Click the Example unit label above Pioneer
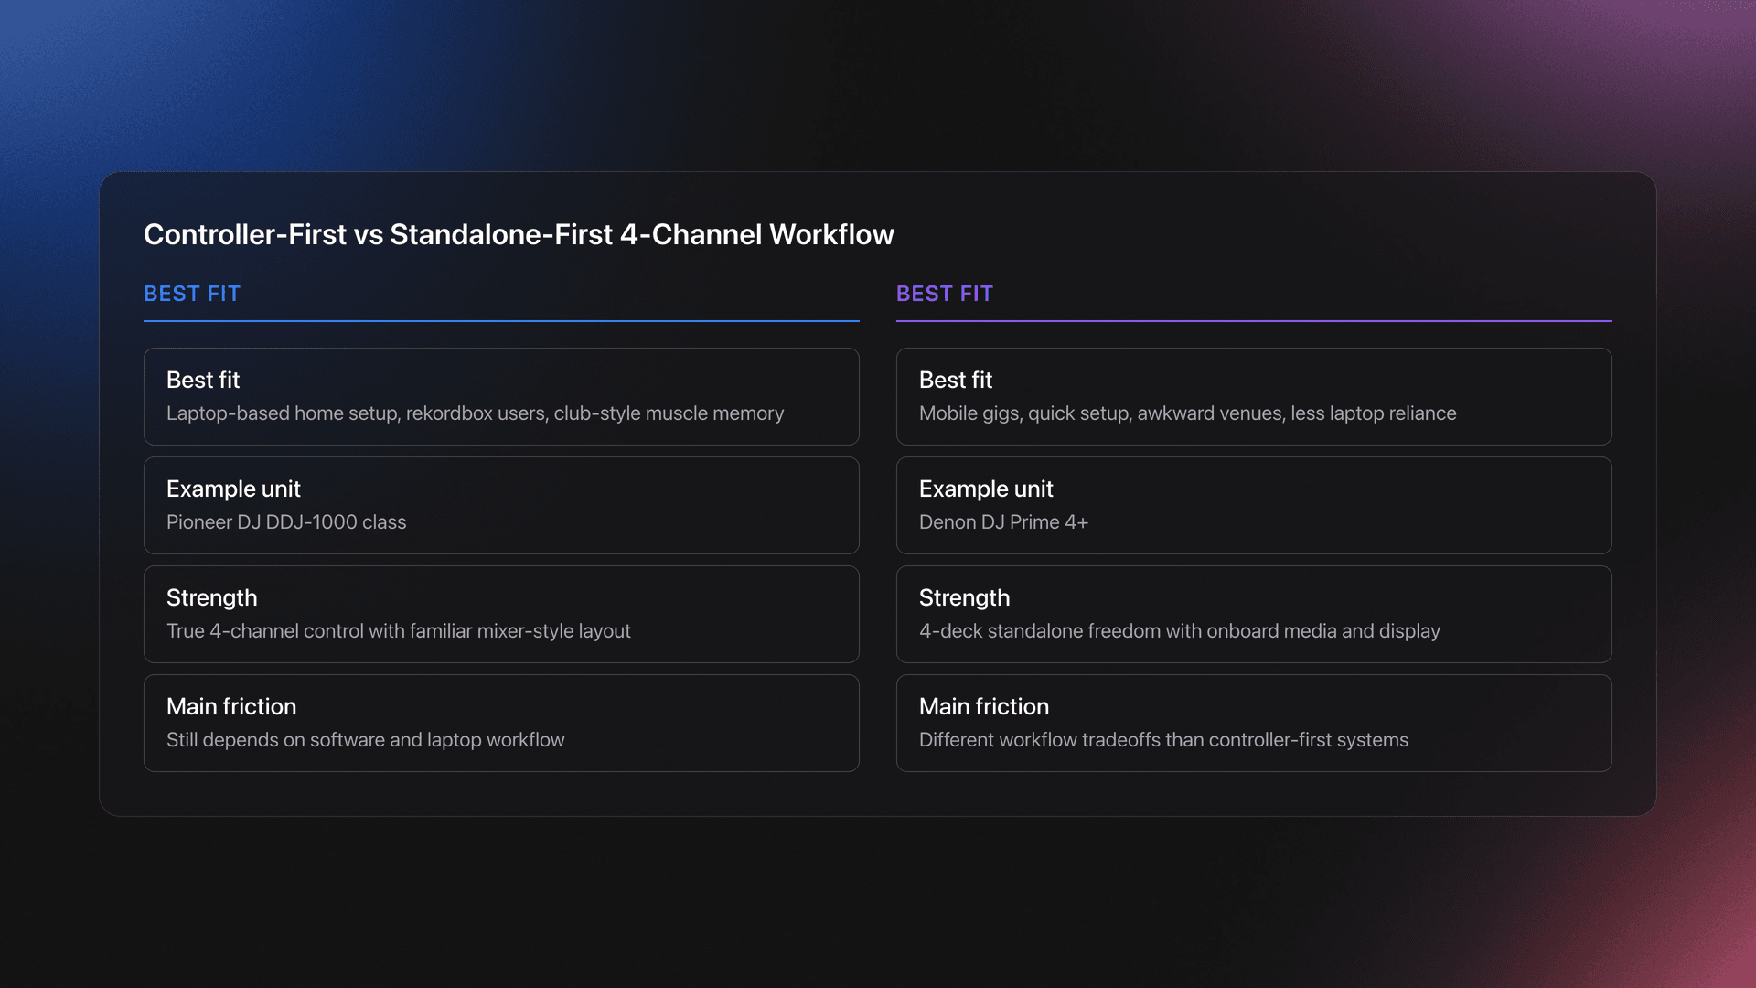This screenshot has height=988, width=1756. tap(233, 489)
